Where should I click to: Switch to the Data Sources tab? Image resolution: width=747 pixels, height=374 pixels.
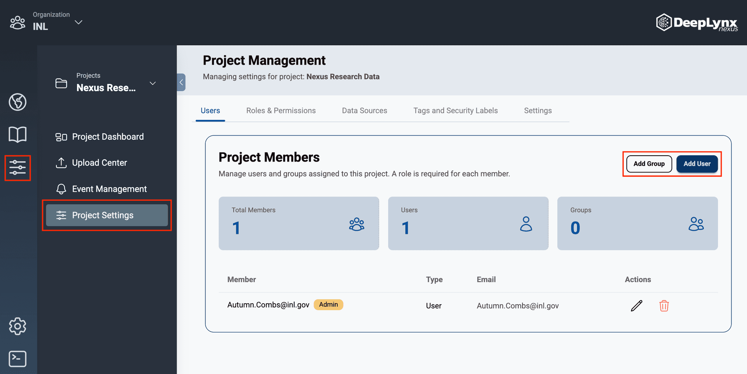364,111
